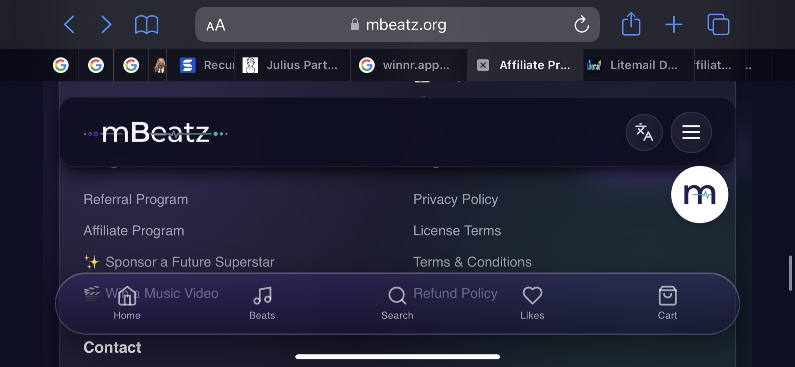Open the License Terms link

point(457,231)
